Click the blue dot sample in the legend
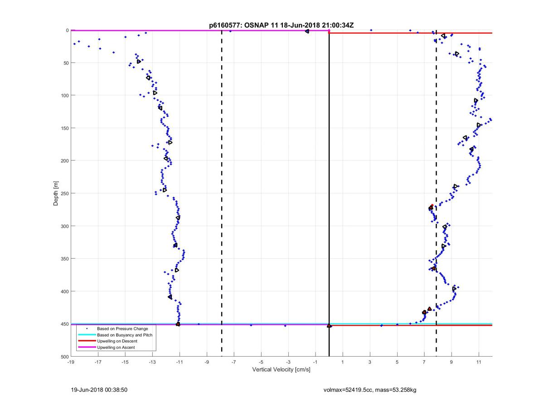 (87, 328)
